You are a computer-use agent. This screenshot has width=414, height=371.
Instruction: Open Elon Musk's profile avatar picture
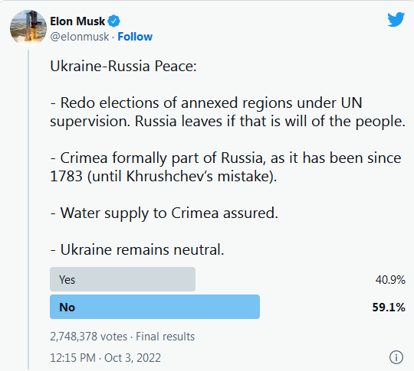click(x=28, y=28)
